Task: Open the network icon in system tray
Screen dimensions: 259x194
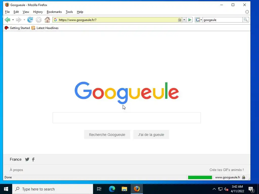Action: pos(220,189)
